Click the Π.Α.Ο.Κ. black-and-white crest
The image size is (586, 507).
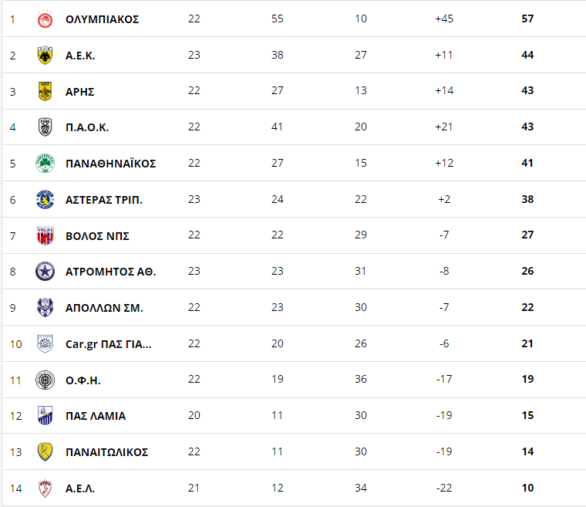pos(45,127)
